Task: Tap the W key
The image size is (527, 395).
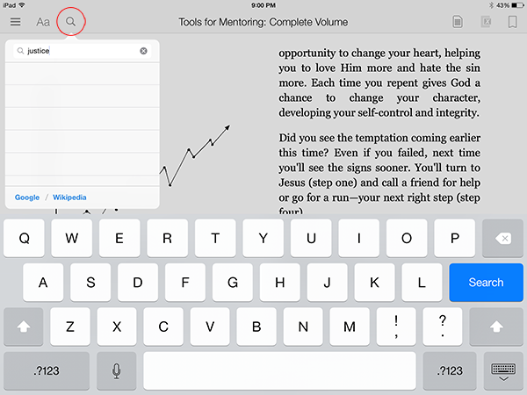Action: point(72,239)
